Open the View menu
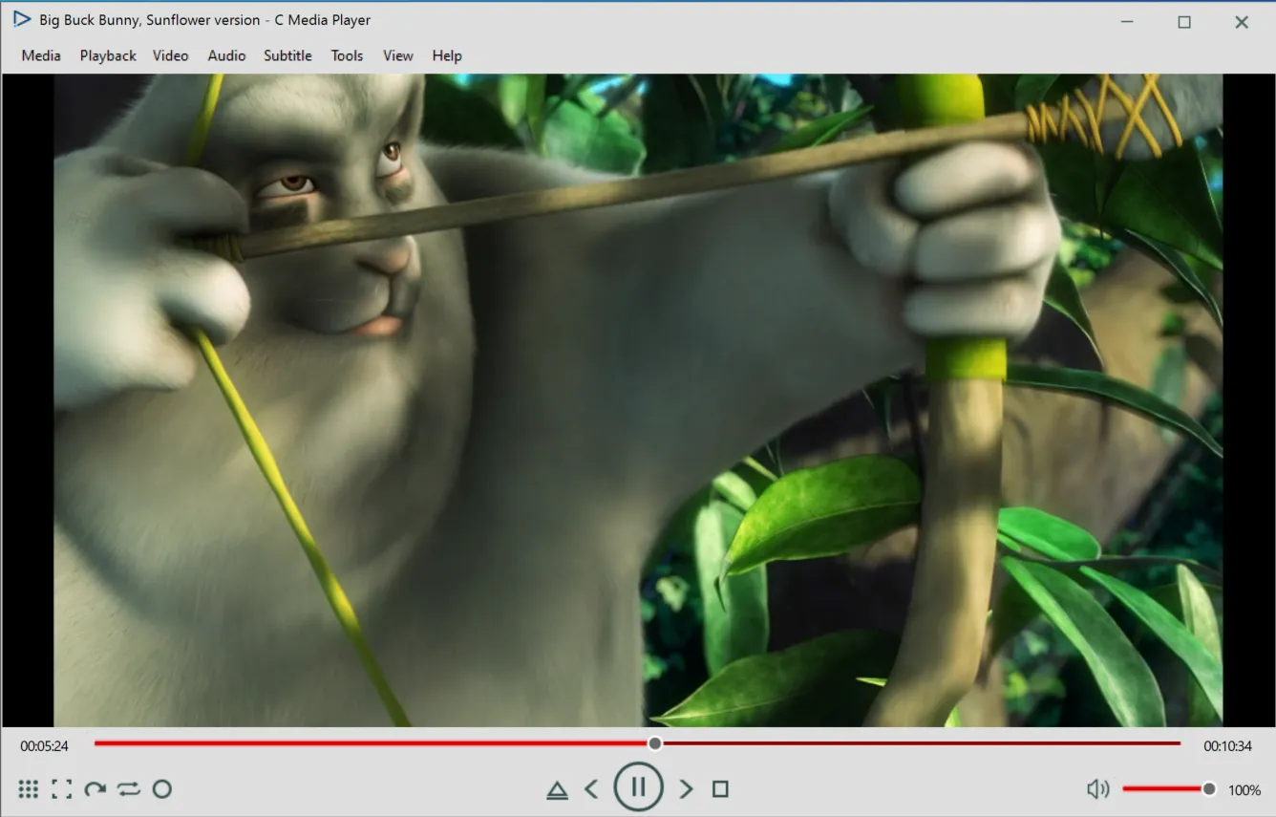 [x=397, y=55]
